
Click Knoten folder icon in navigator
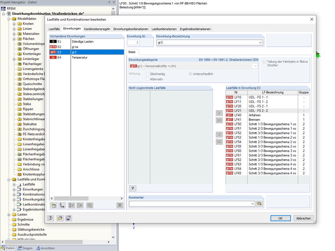(19, 24)
